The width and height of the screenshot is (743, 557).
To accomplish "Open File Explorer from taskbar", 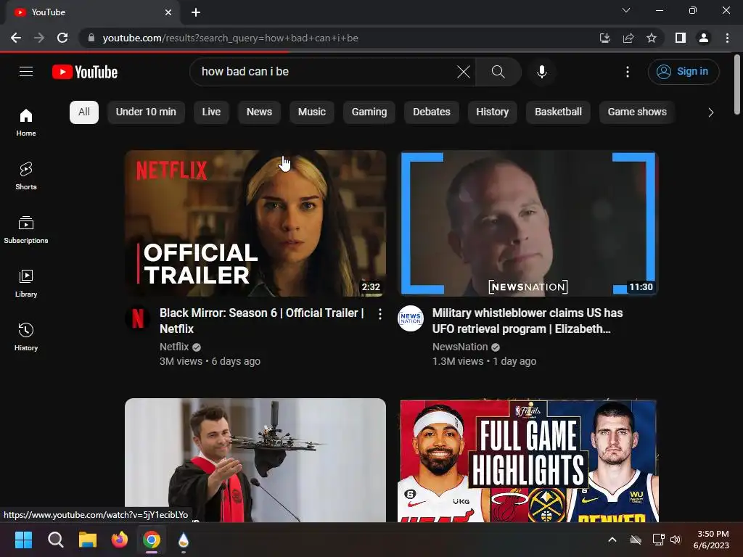I will click(x=88, y=540).
